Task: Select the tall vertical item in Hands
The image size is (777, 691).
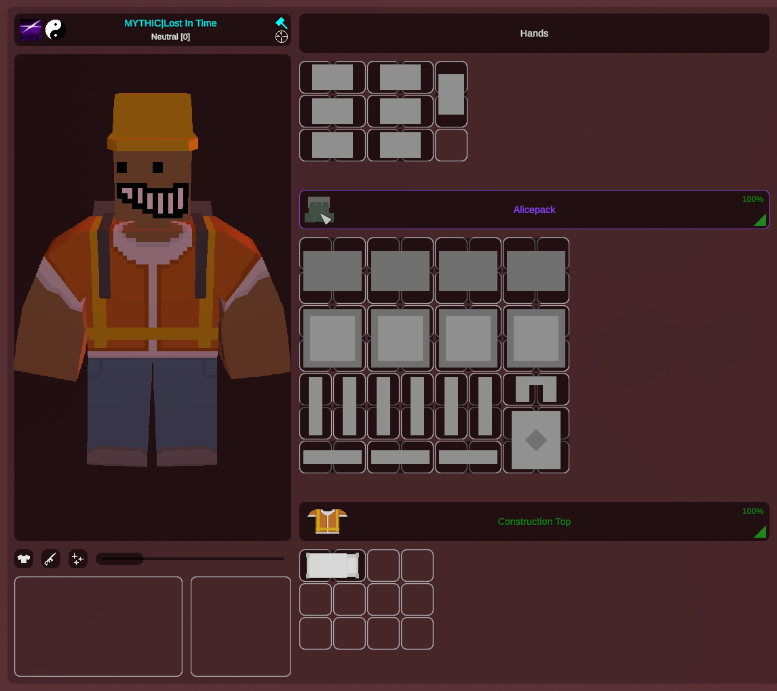Action: point(451,94)
